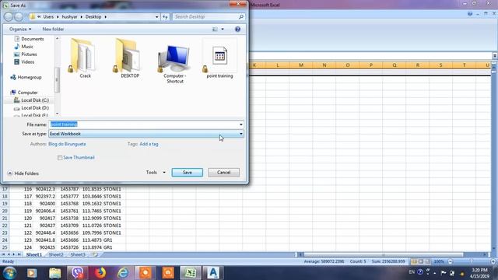Select the point training file
Viewport: 498px width, 280px height.
(x=219, y=58)
